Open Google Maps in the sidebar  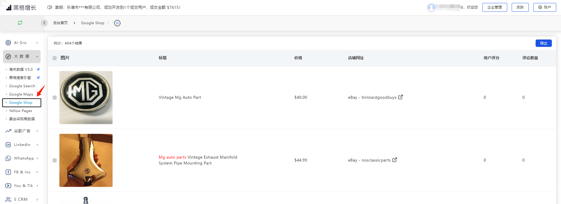pos(21,94)
